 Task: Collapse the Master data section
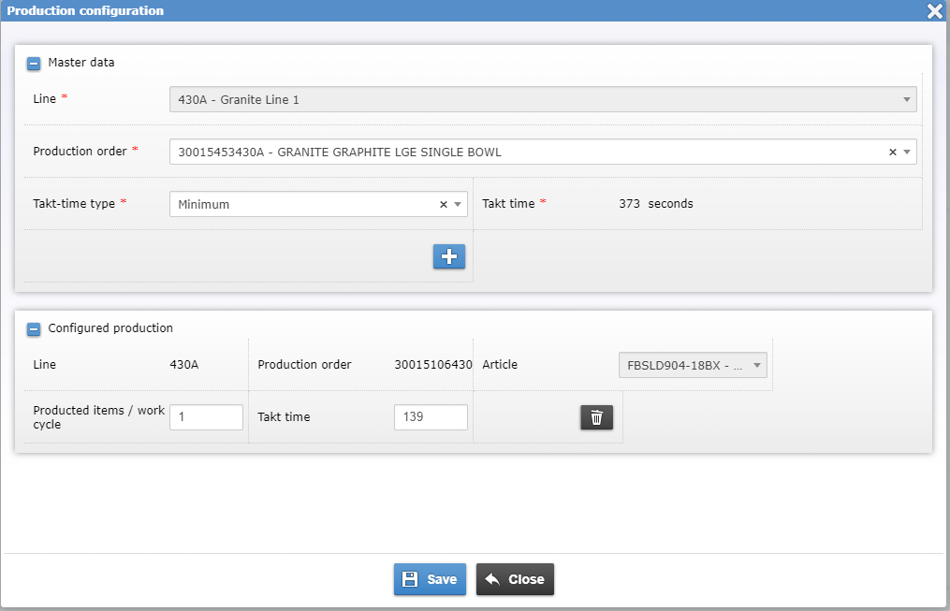34,64
